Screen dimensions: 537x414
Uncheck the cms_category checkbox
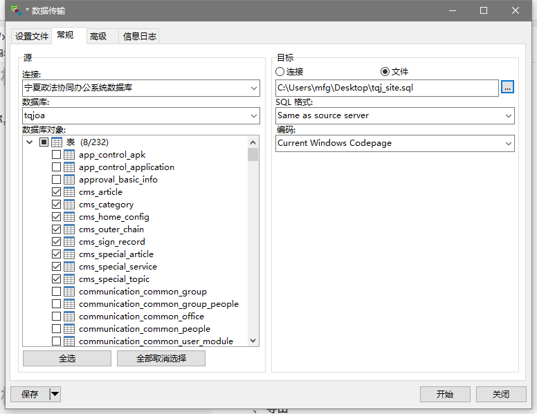[x=57, y=205]
